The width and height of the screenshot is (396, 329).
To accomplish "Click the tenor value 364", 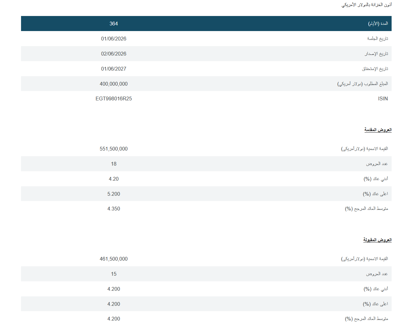I will 114,24.
